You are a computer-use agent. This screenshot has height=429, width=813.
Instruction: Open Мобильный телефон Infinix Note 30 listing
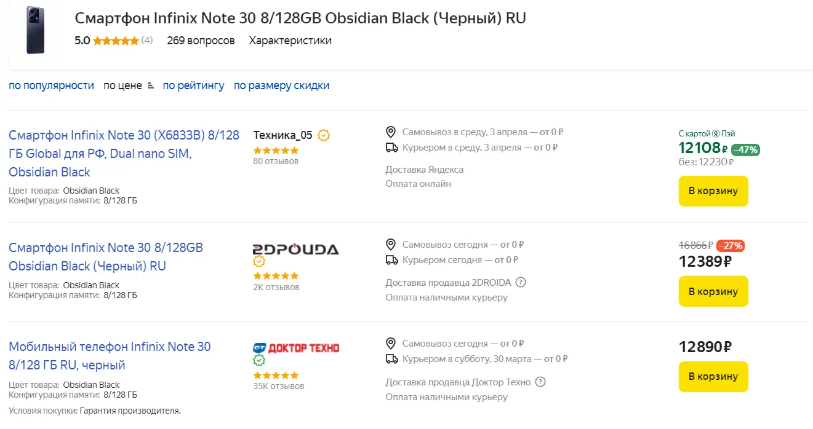(110, 356)
